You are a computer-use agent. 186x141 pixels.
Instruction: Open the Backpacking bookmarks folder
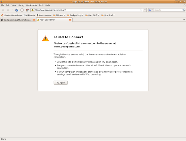(75, 15)
